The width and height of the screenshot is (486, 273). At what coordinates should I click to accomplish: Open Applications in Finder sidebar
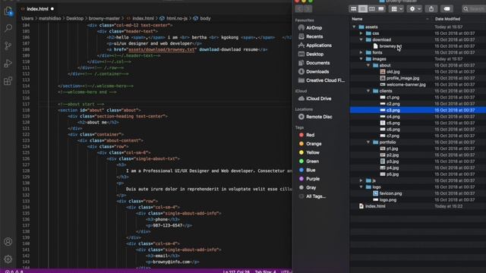click(319, 45)
